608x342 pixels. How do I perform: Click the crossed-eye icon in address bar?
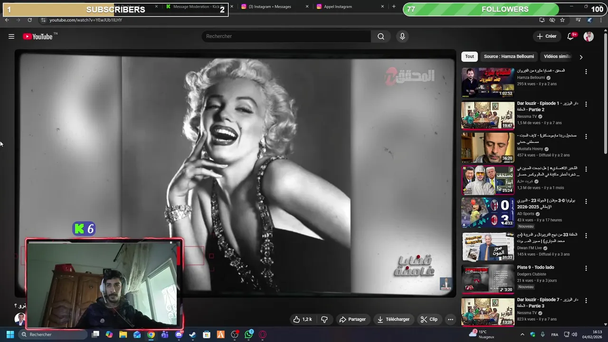(552, 20)
